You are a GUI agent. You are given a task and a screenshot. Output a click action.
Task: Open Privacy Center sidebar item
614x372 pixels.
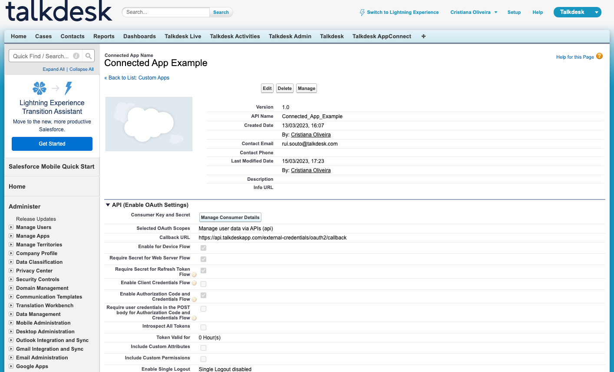pyautogui.click(x=34, y=271)
